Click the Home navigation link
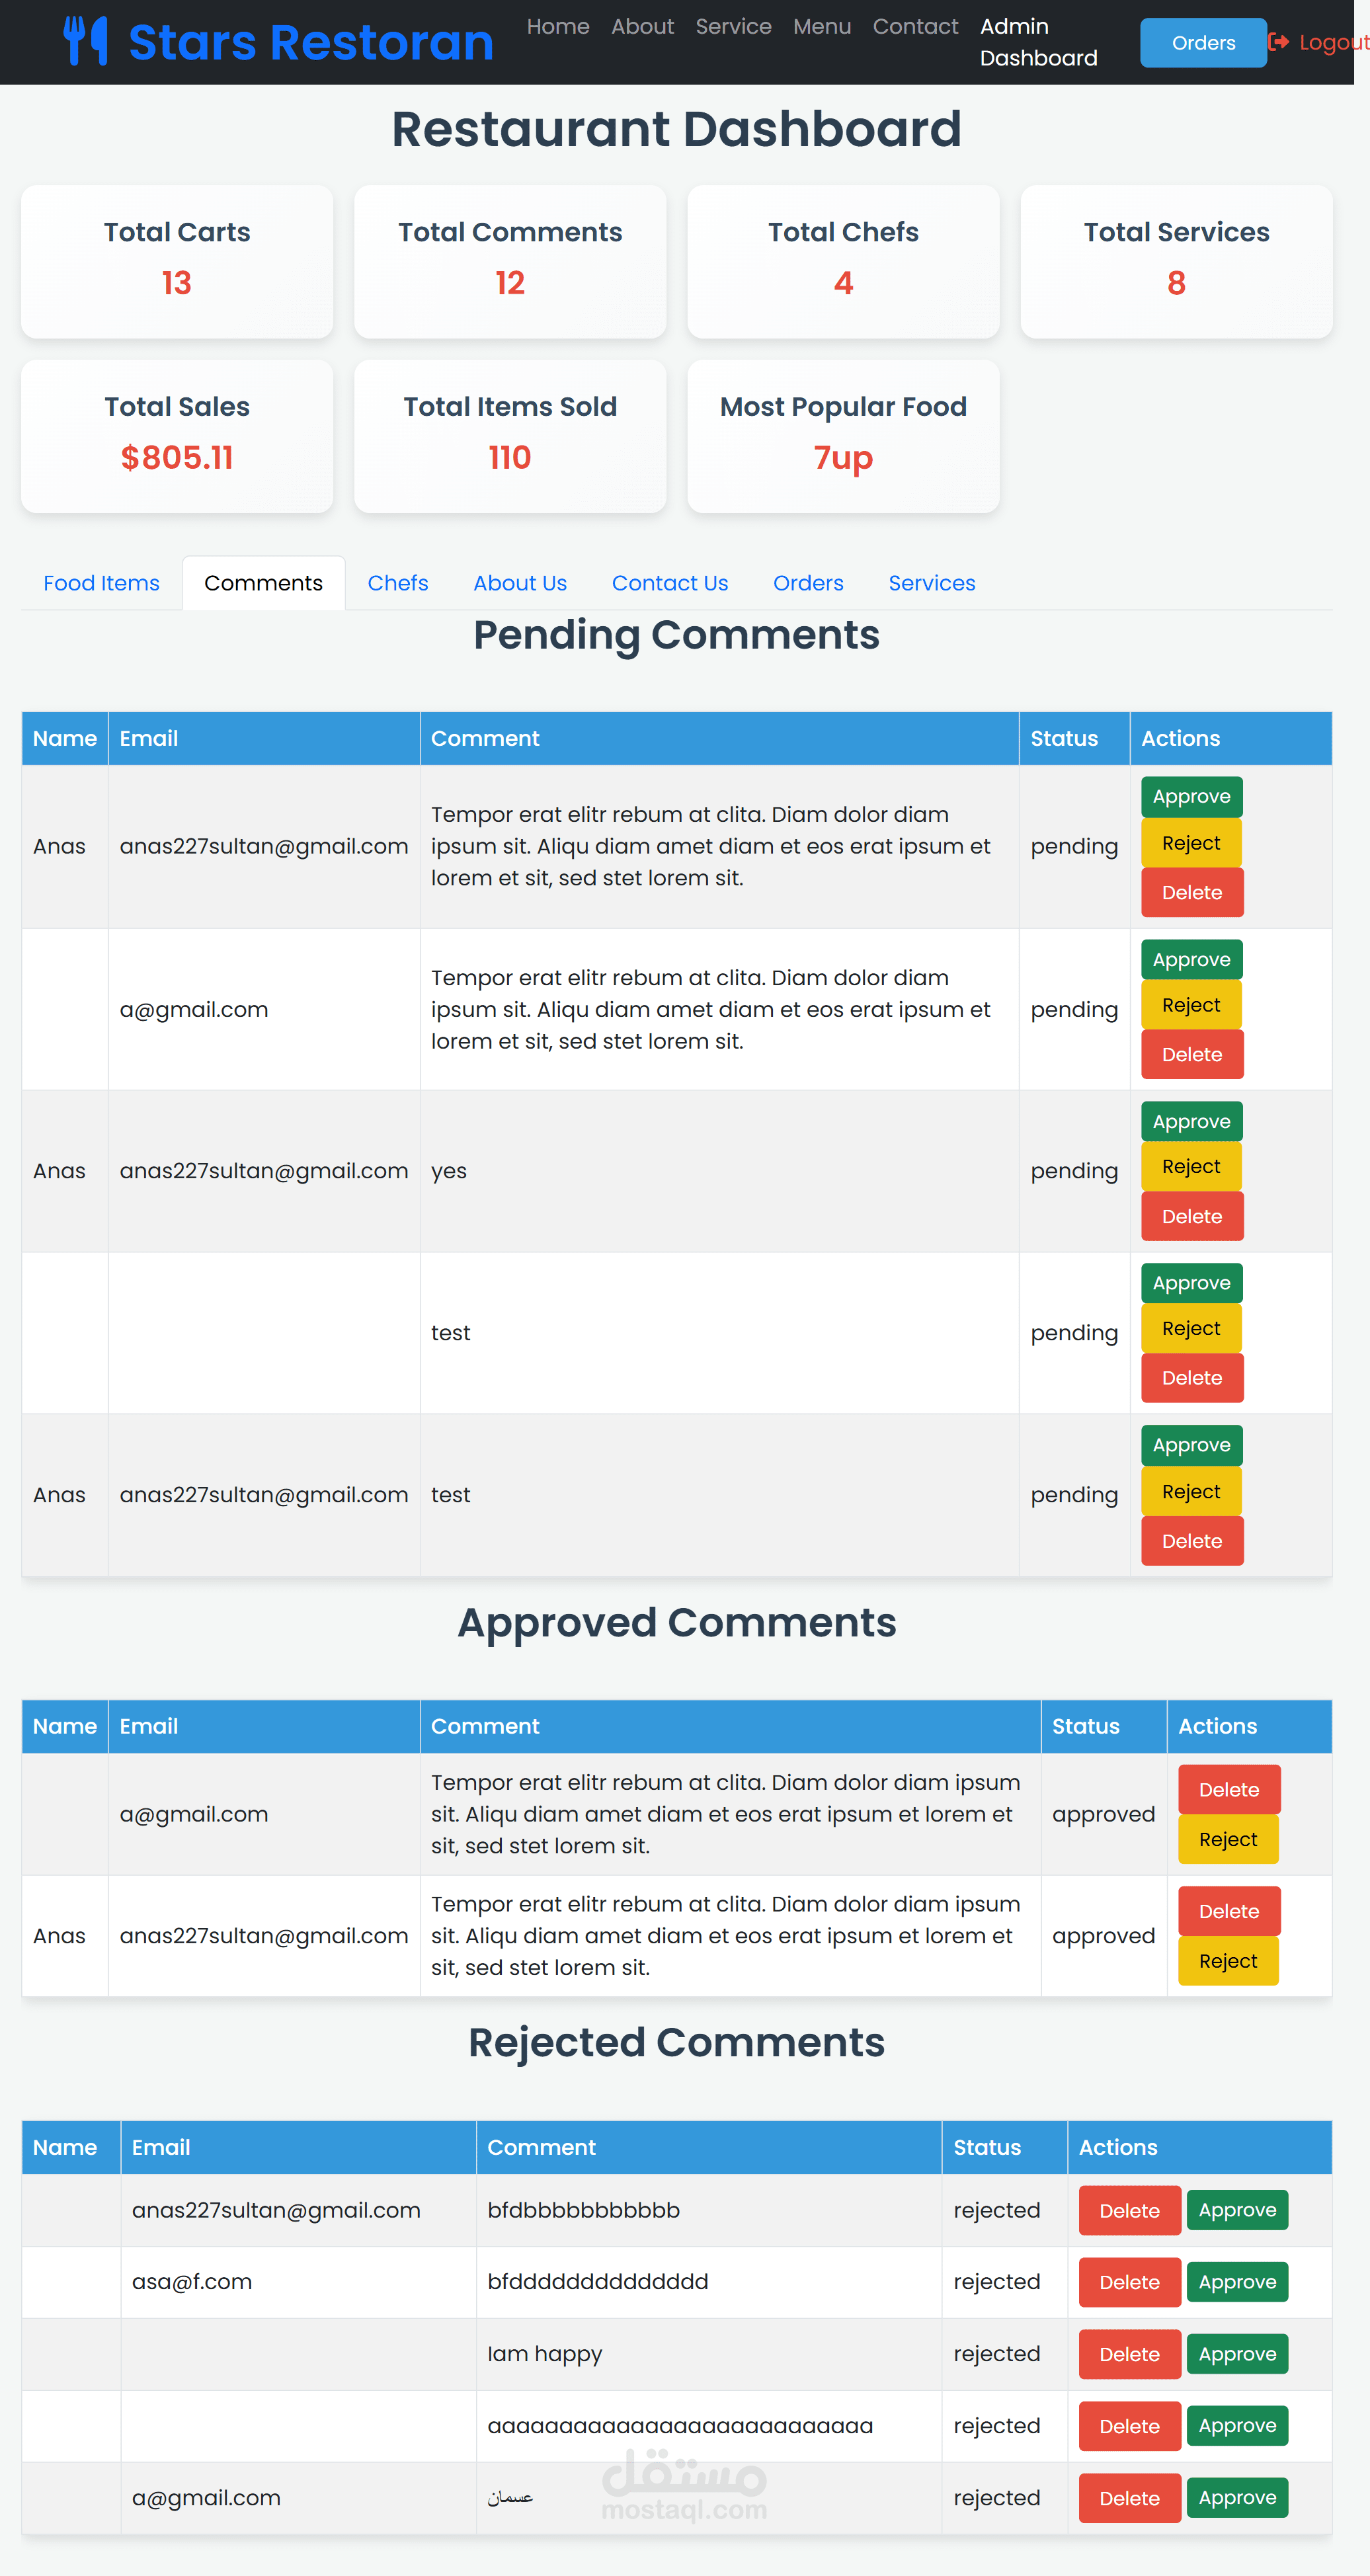 click(557, 27)
